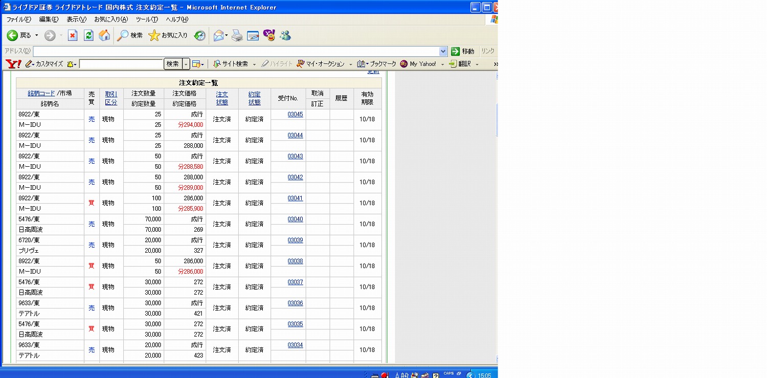The height and width of the screenshot is (378, 767).
Task: Click the green 移動 Go arrow
Action: tap(455, 51)
